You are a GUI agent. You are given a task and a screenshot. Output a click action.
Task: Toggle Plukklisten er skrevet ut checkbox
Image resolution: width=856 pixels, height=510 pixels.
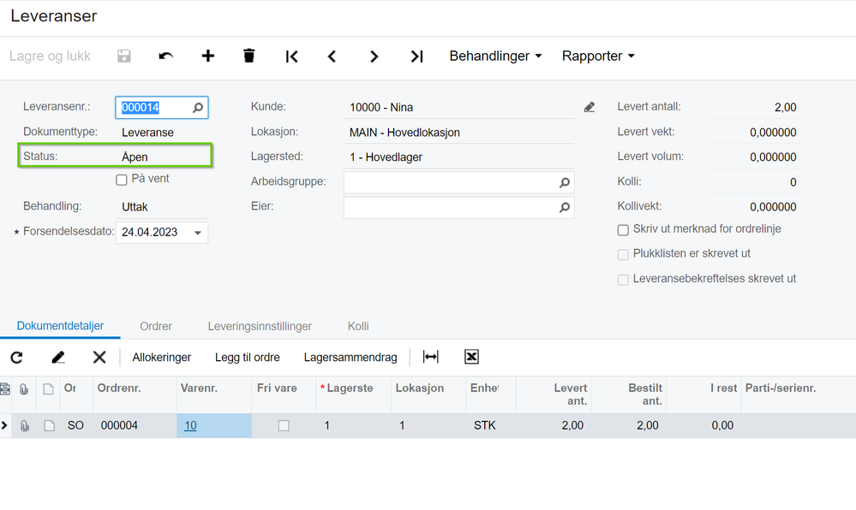point(623,255)
